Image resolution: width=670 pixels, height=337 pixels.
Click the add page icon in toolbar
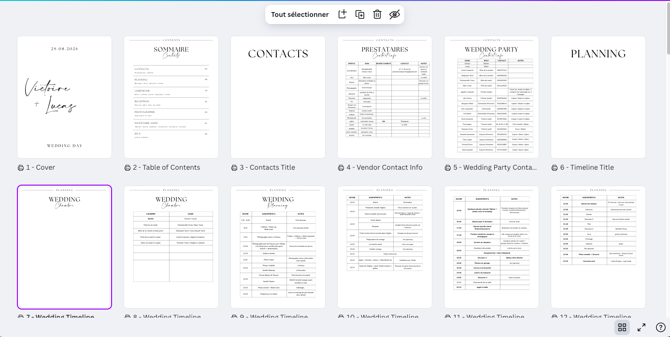[x=342, y=14]
